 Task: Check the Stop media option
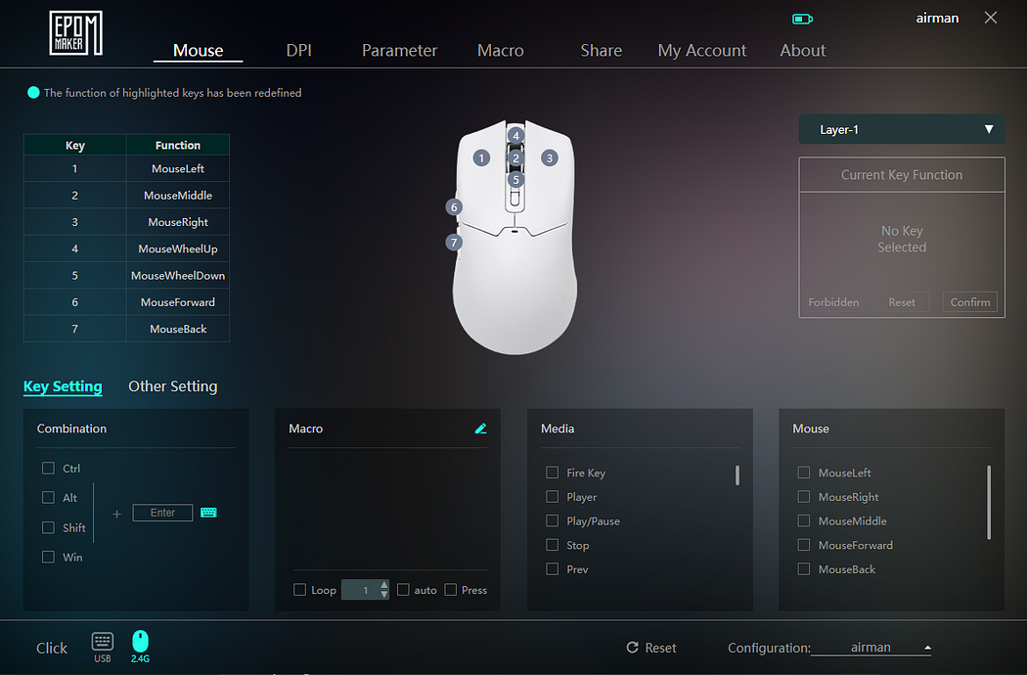tap(553, 545)
